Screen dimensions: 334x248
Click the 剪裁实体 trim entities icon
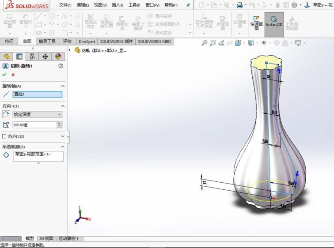[91, 21]
